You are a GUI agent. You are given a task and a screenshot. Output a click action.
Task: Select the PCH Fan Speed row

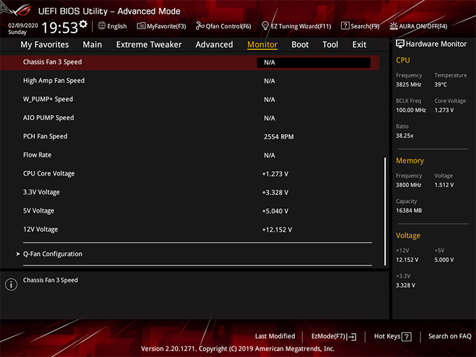pos(190,137)
